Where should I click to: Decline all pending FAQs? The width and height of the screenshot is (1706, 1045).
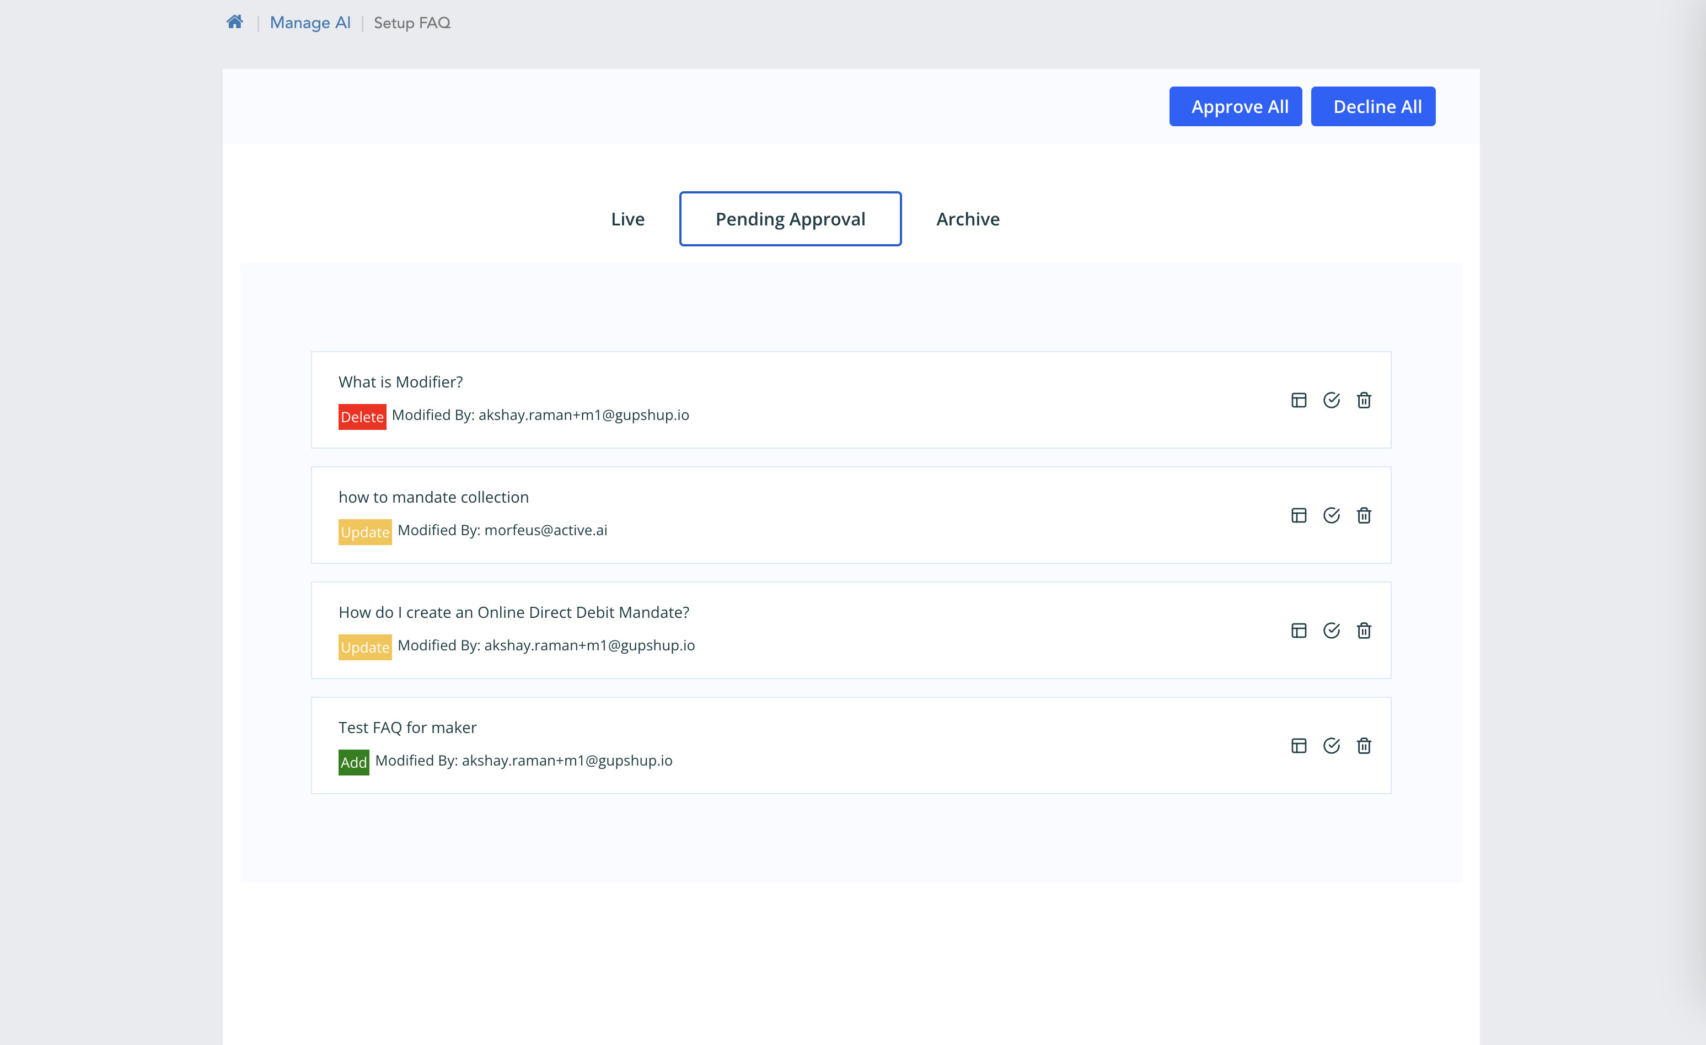(1373, 106)
